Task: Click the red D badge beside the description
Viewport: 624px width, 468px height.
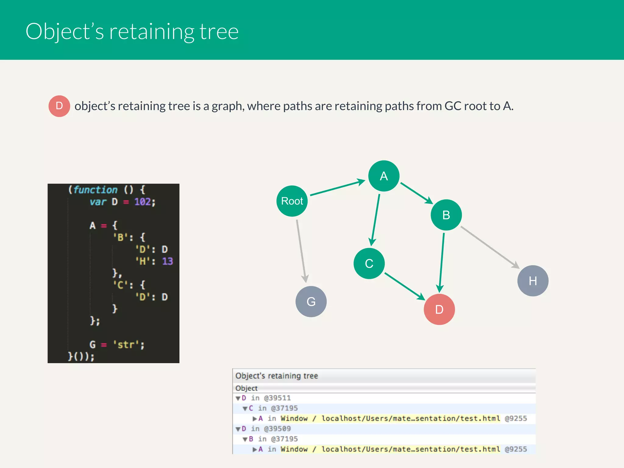Action: (59, 106)
